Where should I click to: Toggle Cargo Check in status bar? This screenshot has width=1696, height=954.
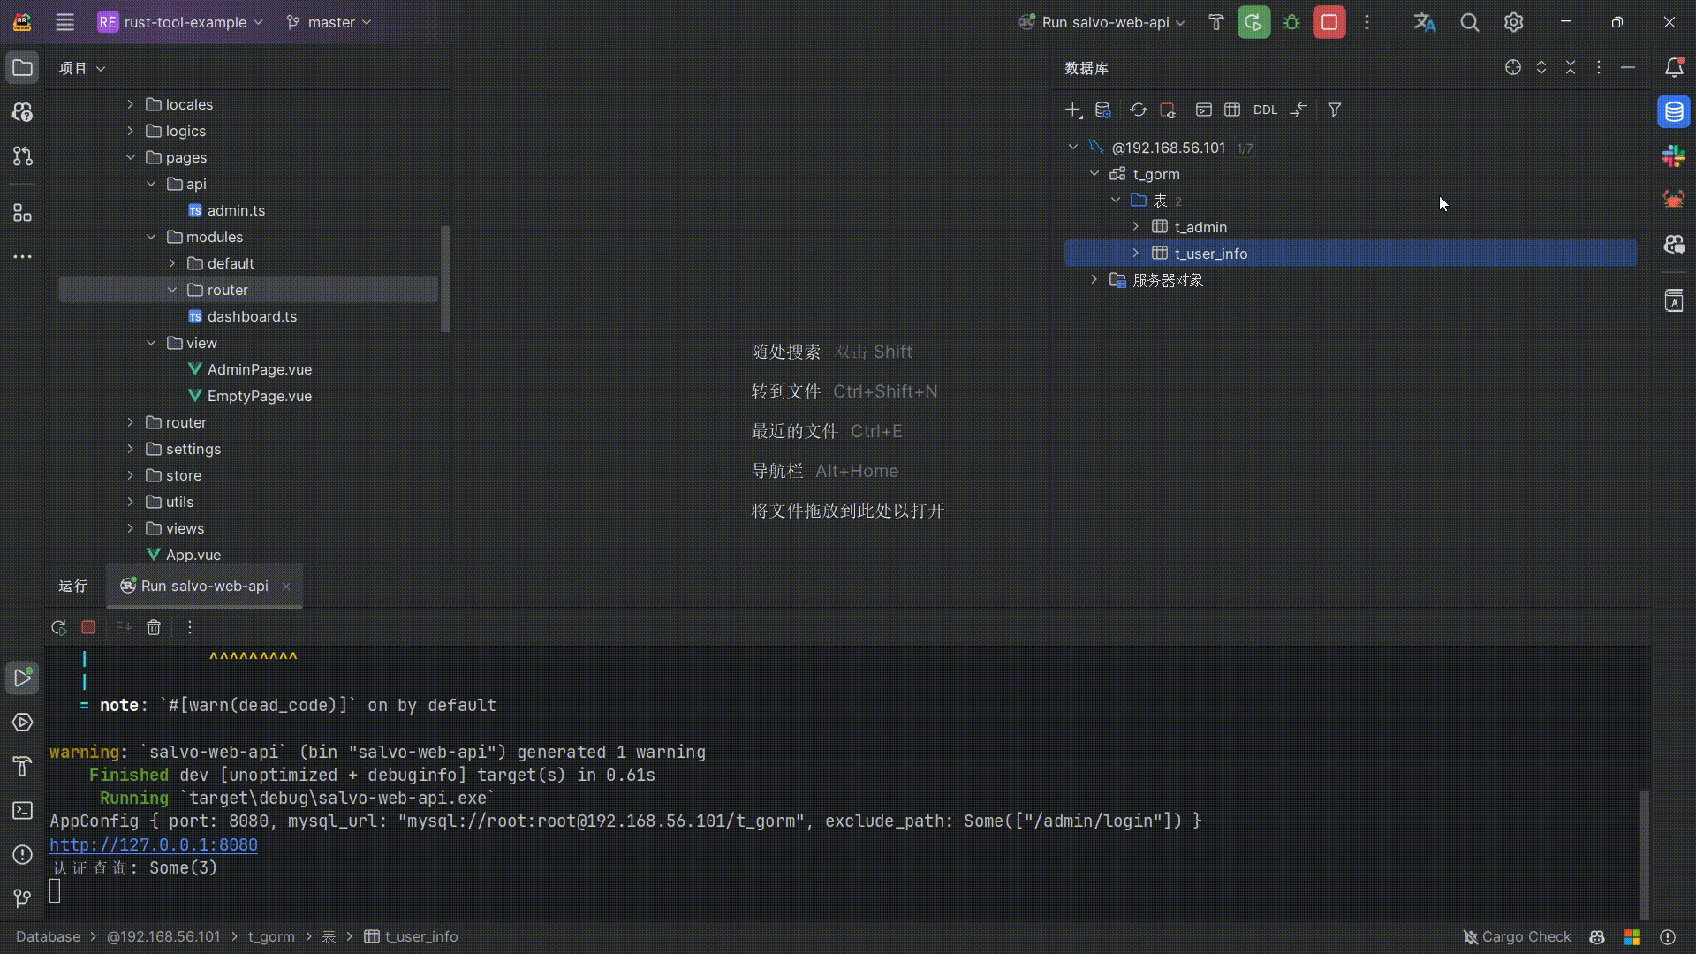click(1517, 936)
